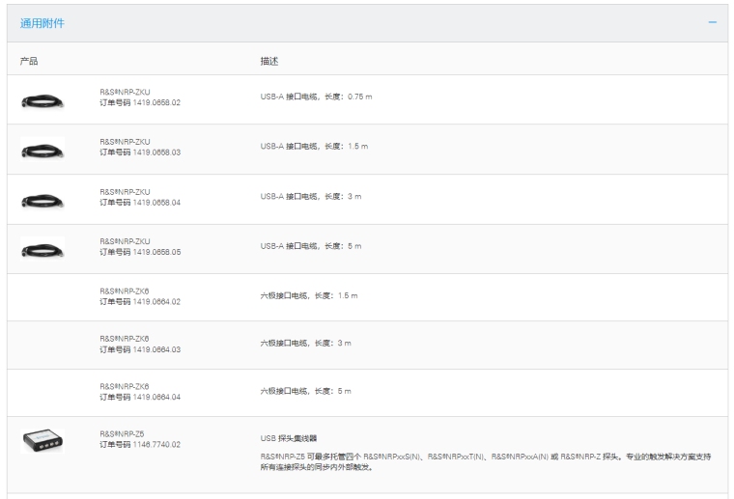Click description 六极接口电缆 长度 1.5 m
Screen dimensions: 734x499
[x=309, y=295]
